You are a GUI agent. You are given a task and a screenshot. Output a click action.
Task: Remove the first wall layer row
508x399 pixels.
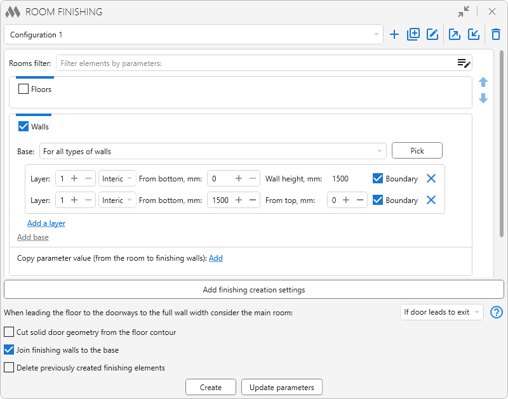[431, 178]
